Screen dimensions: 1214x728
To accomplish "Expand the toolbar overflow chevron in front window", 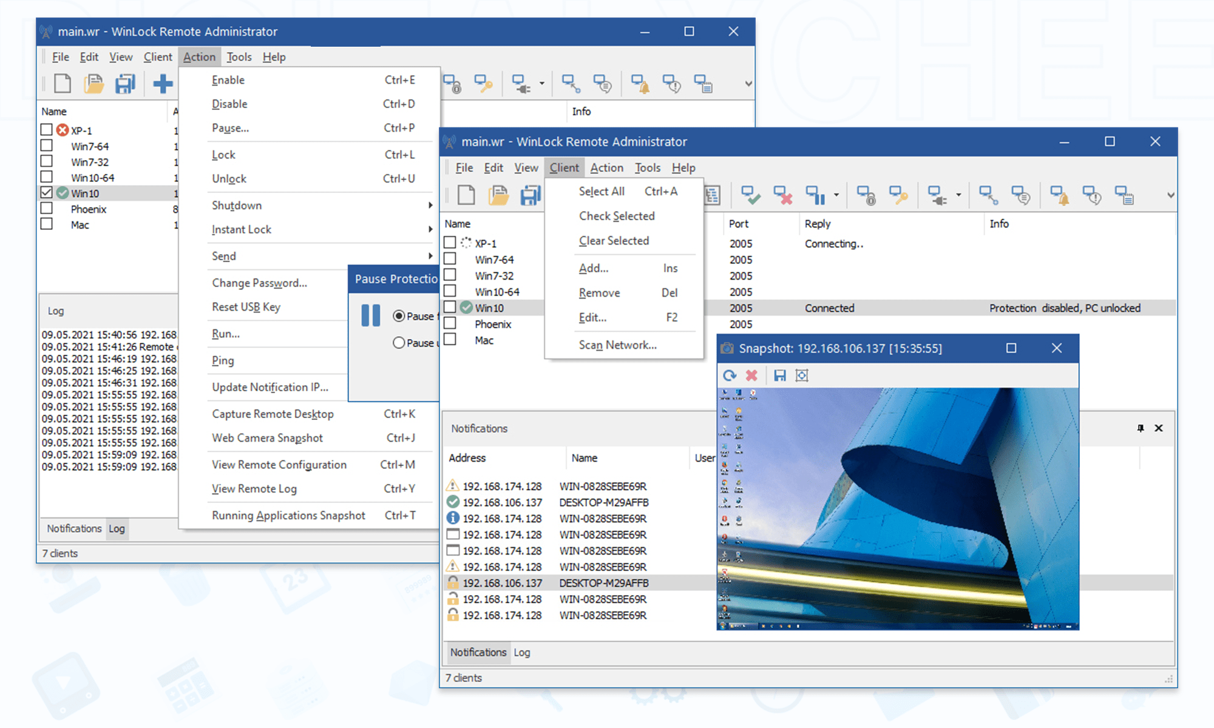I will pos(1170,195).
